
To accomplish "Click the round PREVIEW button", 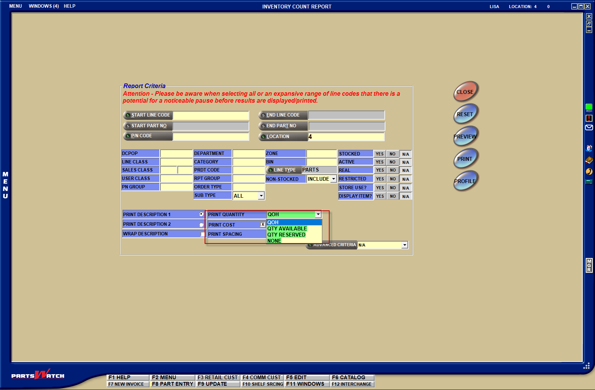I will [x=465, y=136].
